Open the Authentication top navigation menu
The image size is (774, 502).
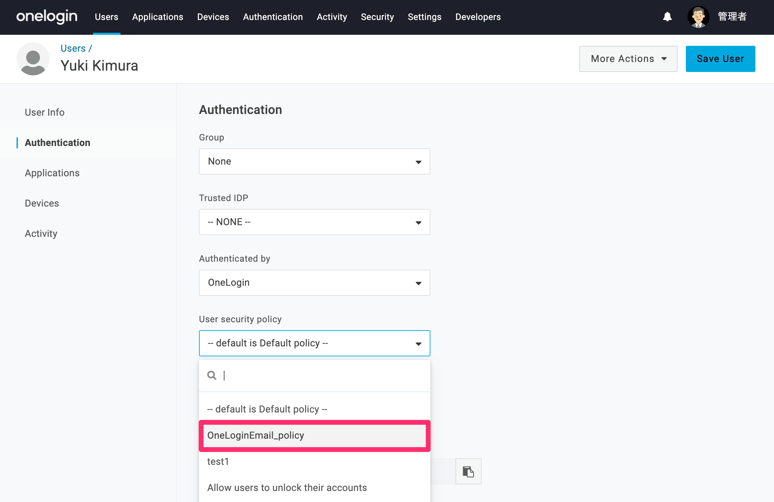point(273,17)
